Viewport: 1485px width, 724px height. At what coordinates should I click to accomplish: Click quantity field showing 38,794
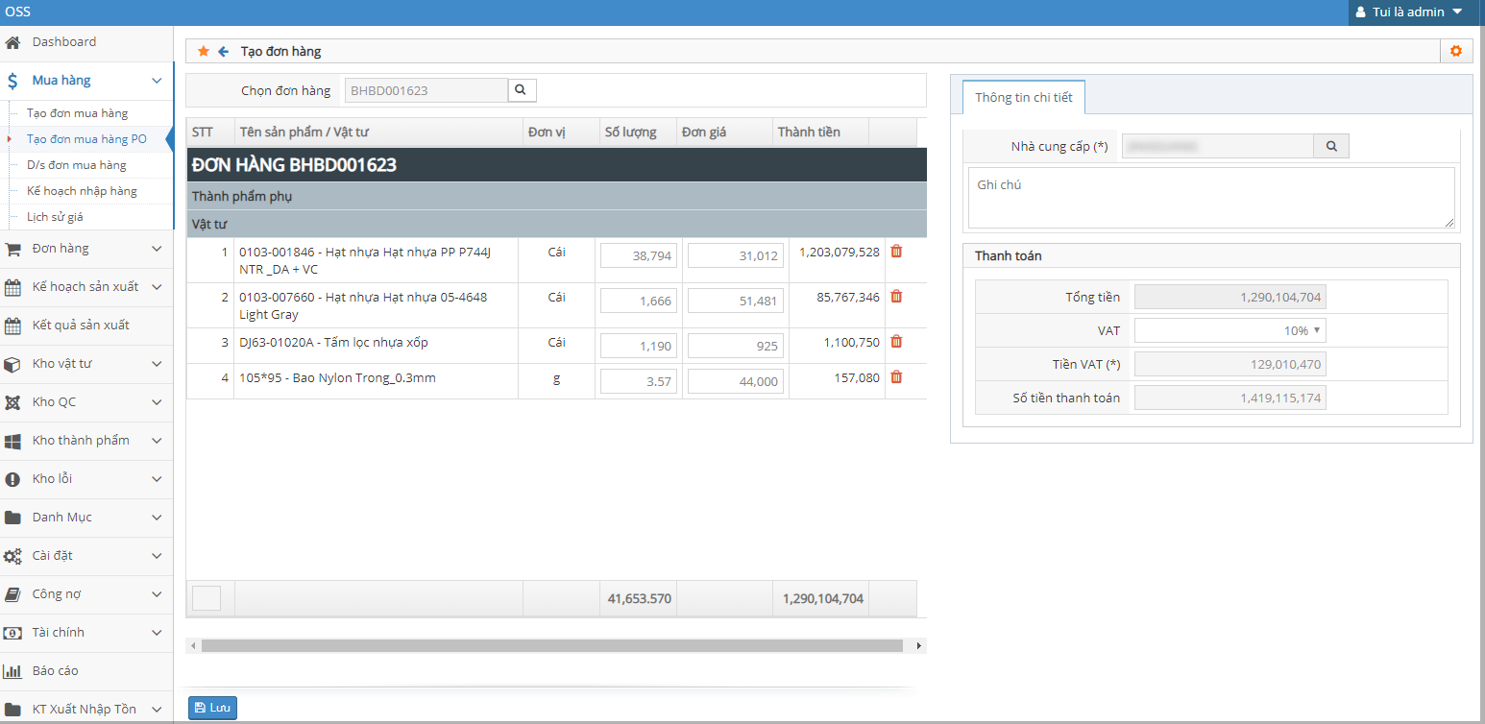[638, 255]
